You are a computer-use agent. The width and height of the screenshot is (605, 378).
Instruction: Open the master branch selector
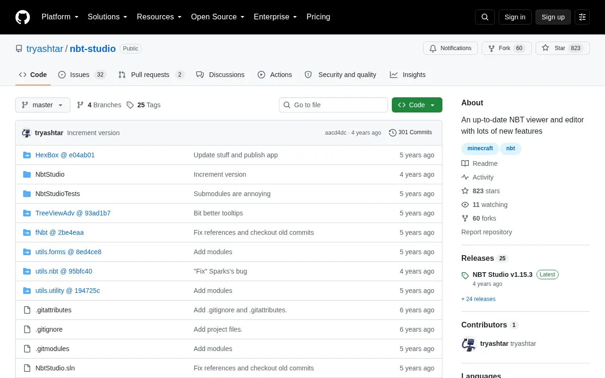click(43, 105)
